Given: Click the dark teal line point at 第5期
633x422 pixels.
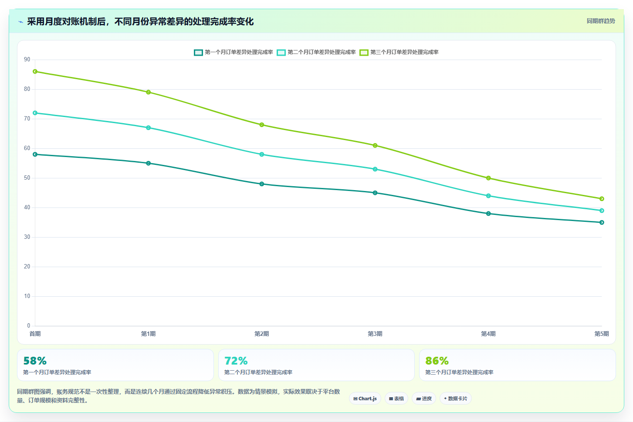Looking at the screenshot, I should click(x=602, y=222).
